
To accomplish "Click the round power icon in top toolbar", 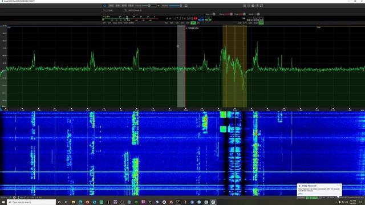I will [105, 6].
